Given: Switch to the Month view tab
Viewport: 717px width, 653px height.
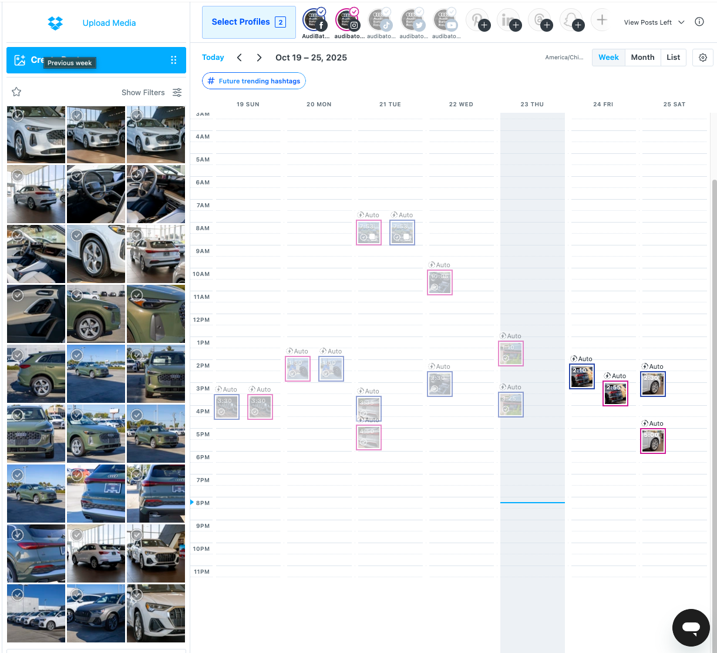Looking at the screenshot, I should coord(642,57).
